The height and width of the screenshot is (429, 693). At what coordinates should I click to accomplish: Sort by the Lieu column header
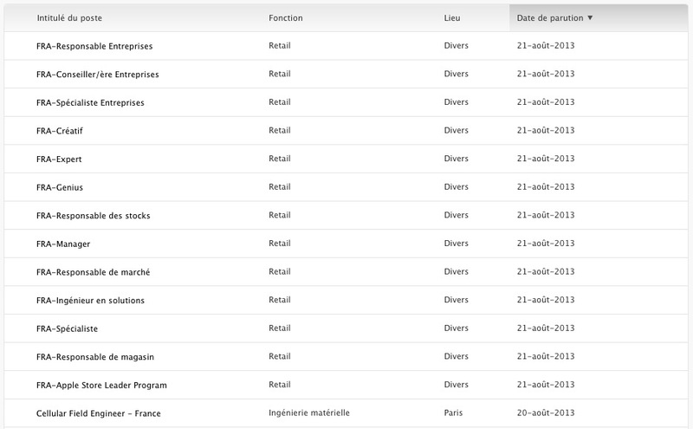452,18
